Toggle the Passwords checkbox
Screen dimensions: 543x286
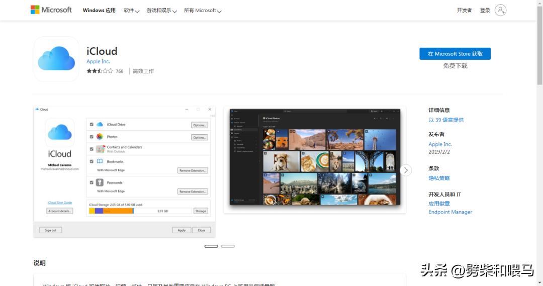point(92,182)
